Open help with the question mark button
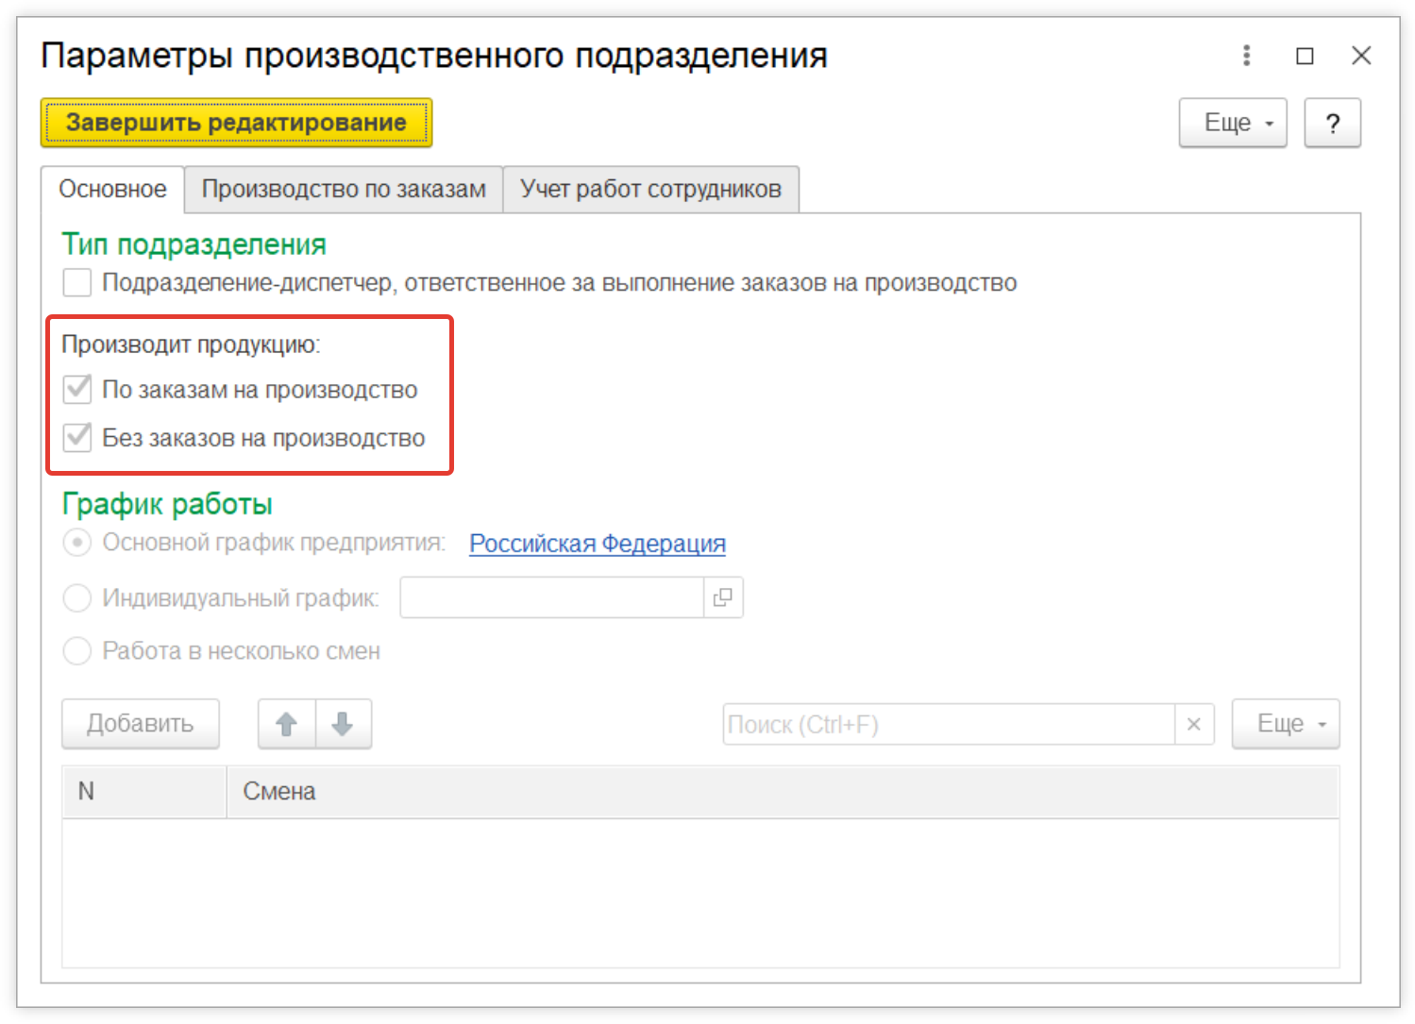The width and height of the screenshot is (1415, 1024). click(x=1333, y=123)
